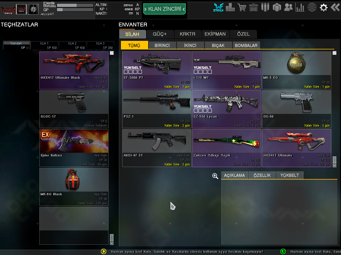Select the TÜMÜ weapon filter
The image size is (341, 255).
[x=135, y=45]
